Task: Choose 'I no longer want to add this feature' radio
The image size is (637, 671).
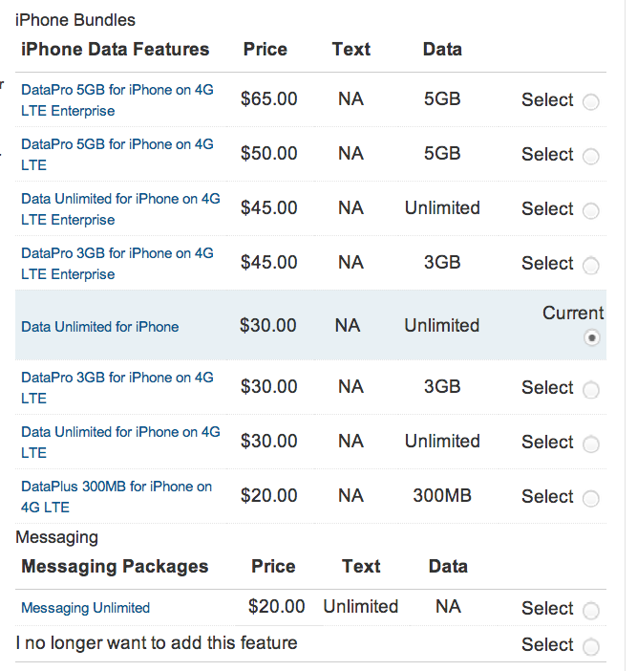Action: point(591,646)
